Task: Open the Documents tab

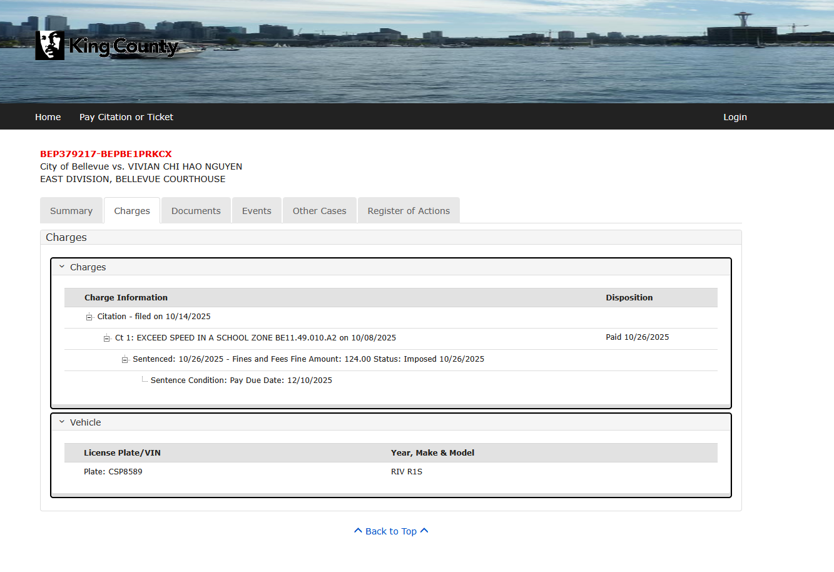Action: (x=196, y=211)
